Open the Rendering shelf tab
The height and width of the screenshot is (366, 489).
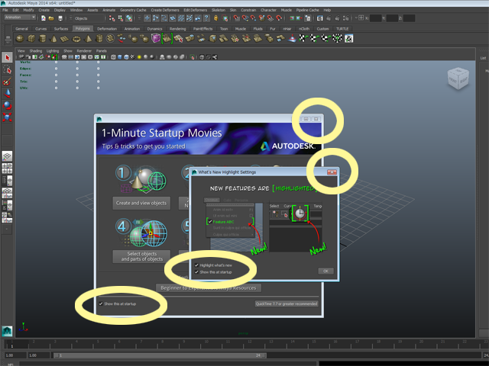click(x=178, y=29)
